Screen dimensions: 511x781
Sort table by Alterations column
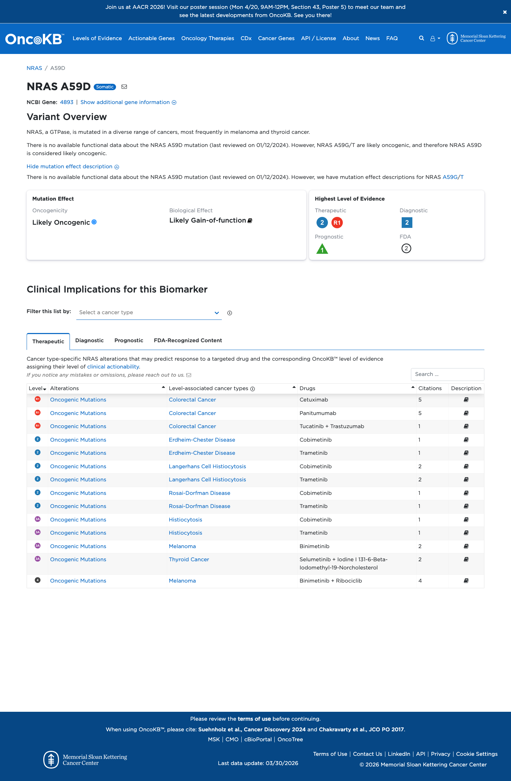click(x=108, y=388)
